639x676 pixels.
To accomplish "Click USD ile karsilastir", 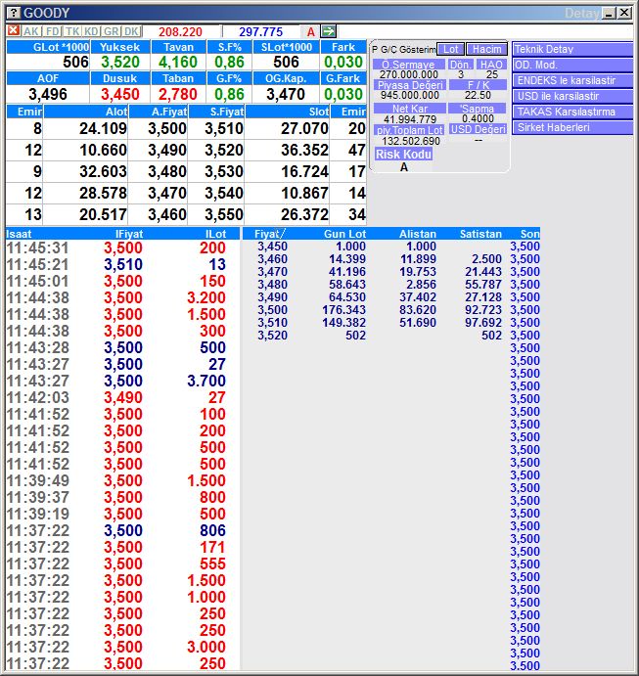I will (x=572, y=96).
